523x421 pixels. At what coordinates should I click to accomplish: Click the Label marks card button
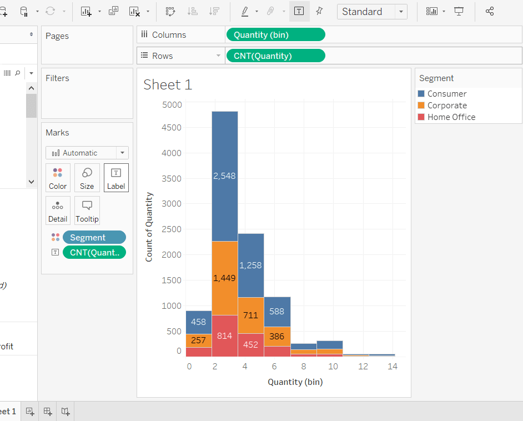pos(116,178)
